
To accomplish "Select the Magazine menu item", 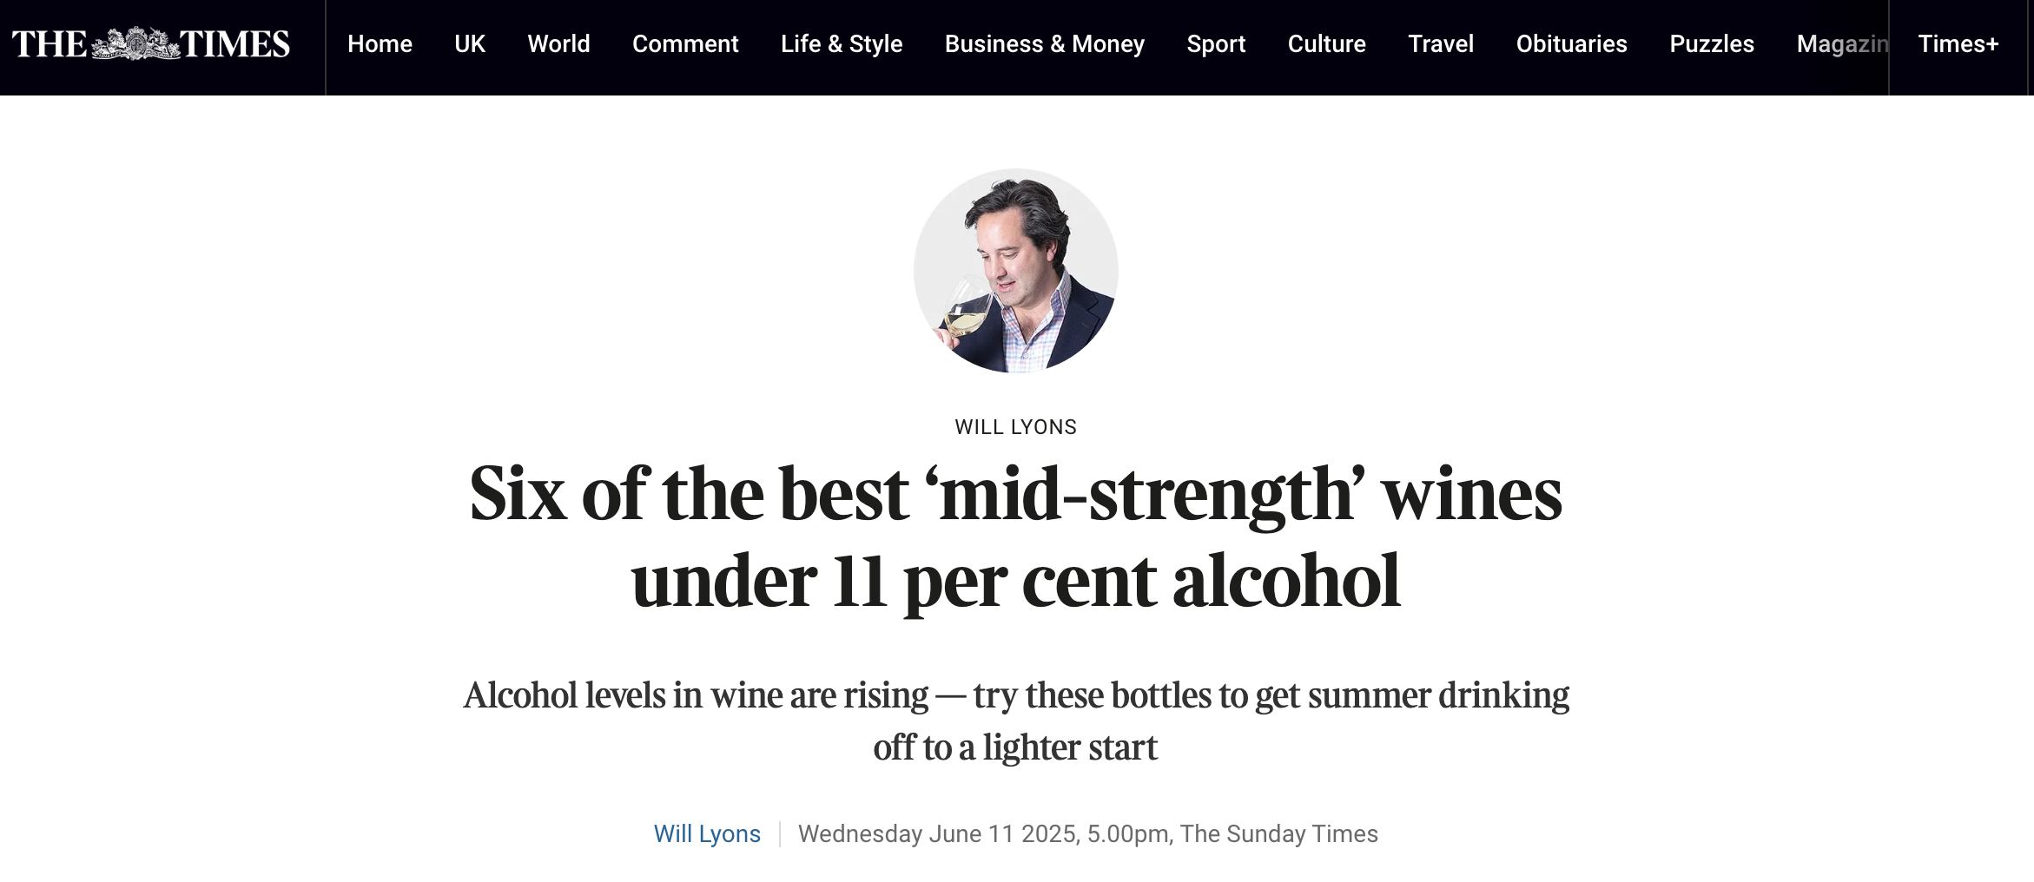I will coord(1842,44).
